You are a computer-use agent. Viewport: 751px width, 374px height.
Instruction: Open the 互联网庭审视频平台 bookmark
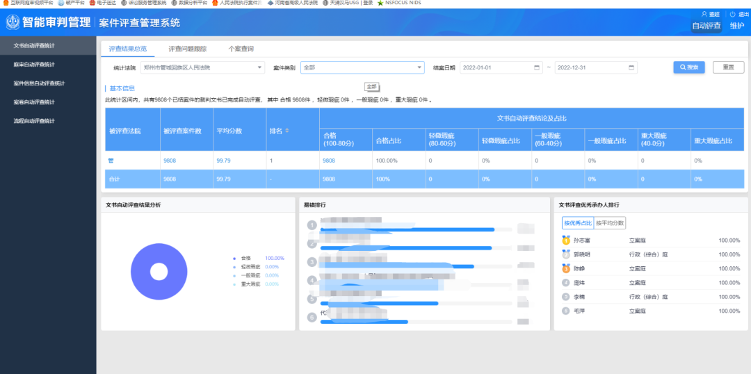(27, 3)
